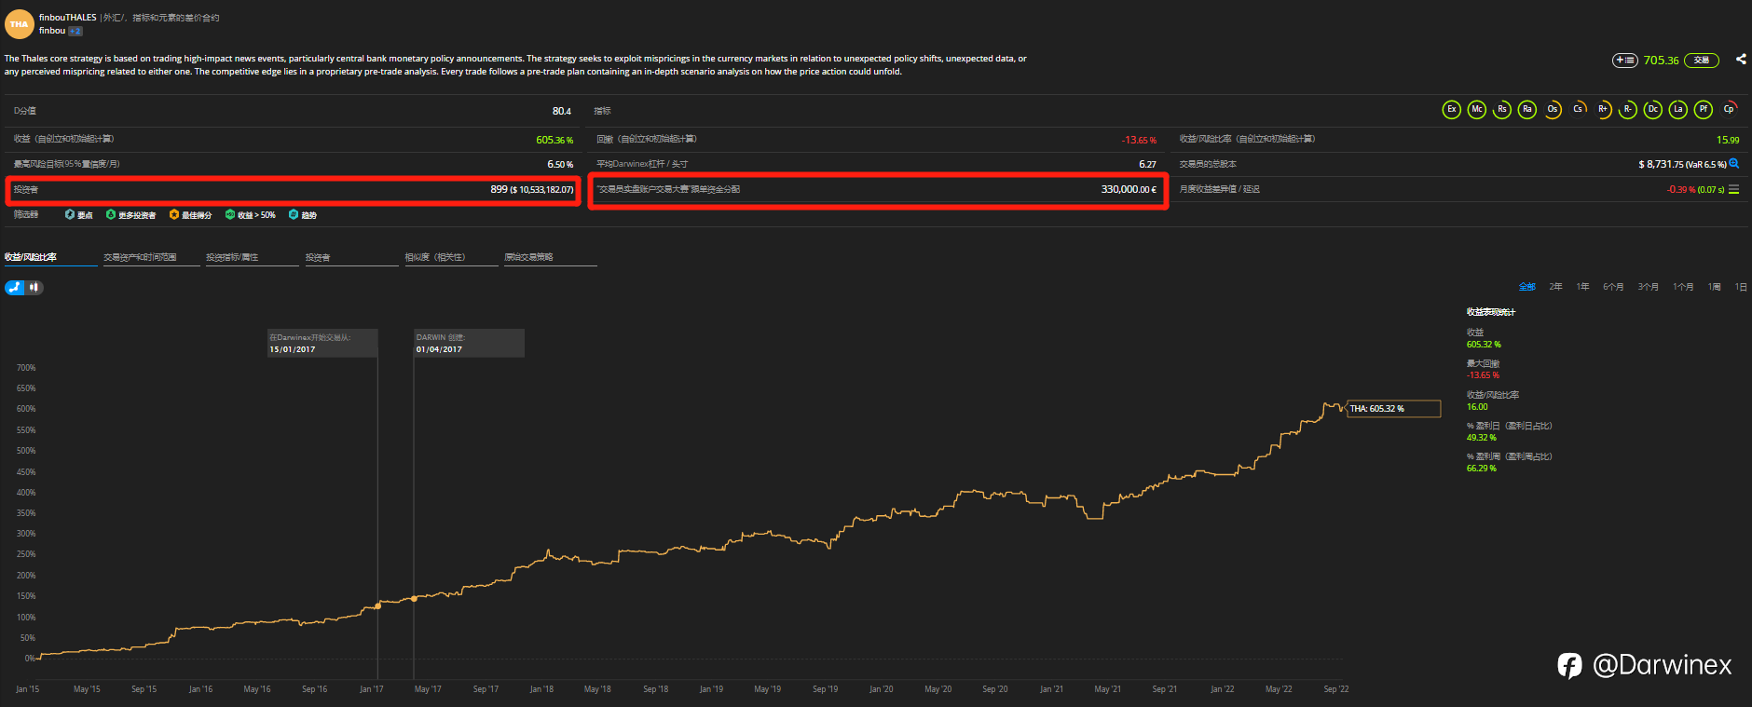Image resolution: width=1752 pixels, height=707 pixels.
Task: Click the finbouTHALES title text
Action: [68, 17]
